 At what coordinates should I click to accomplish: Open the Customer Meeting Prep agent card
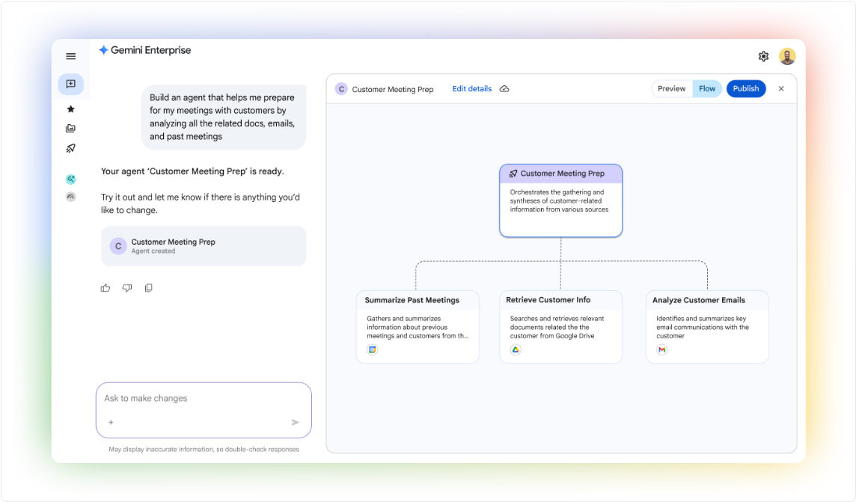pyautogui.click(x=204, y=246)
